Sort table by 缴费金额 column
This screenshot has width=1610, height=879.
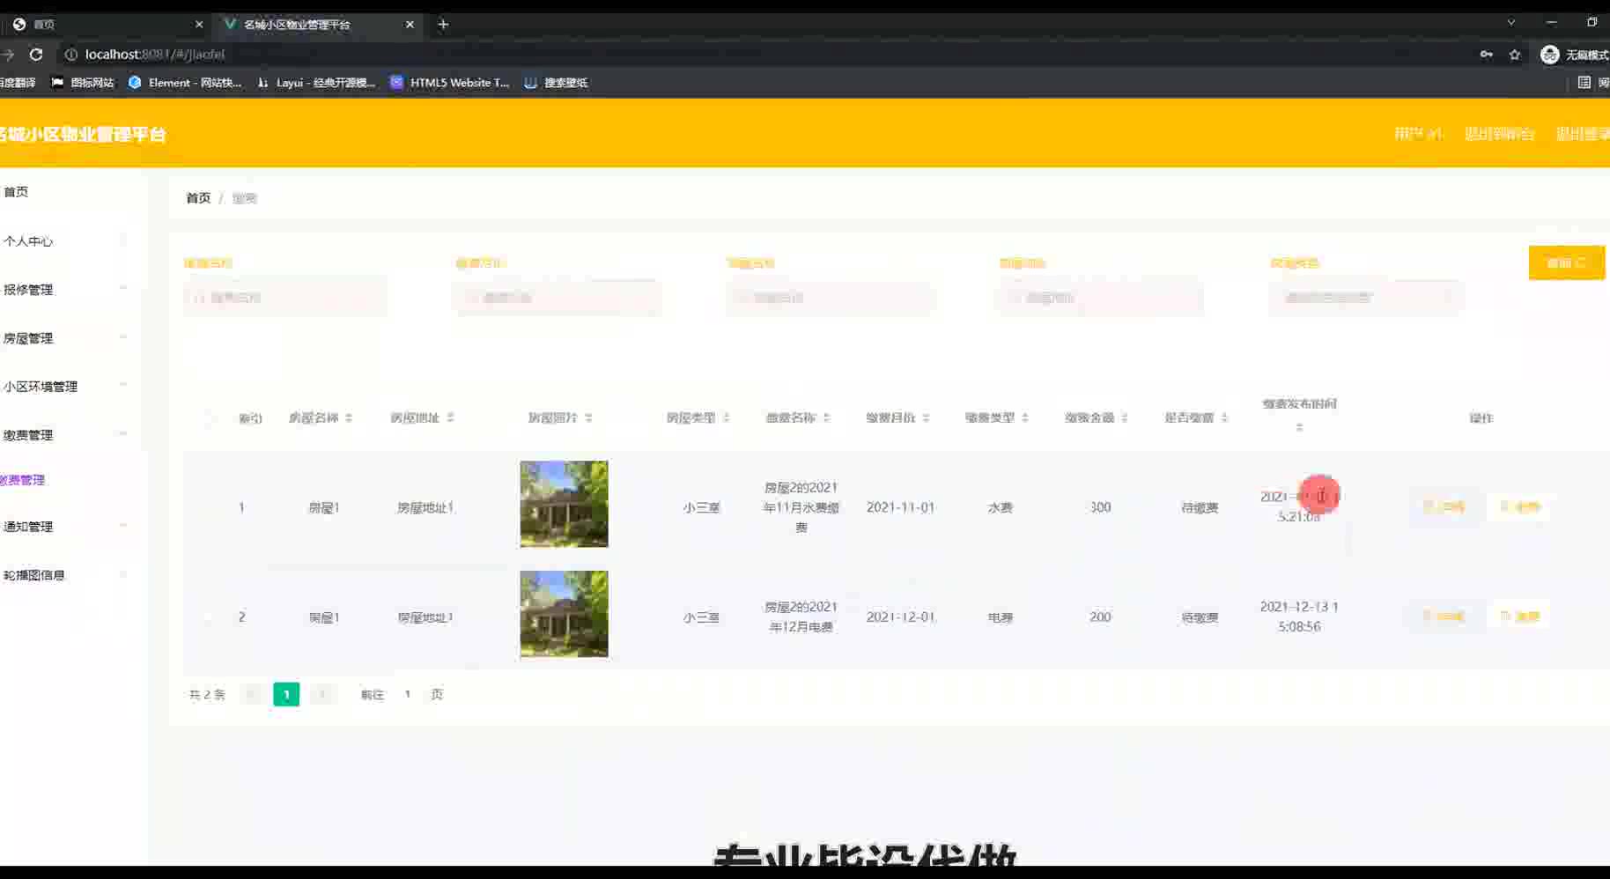click(x=1125, y=418)
